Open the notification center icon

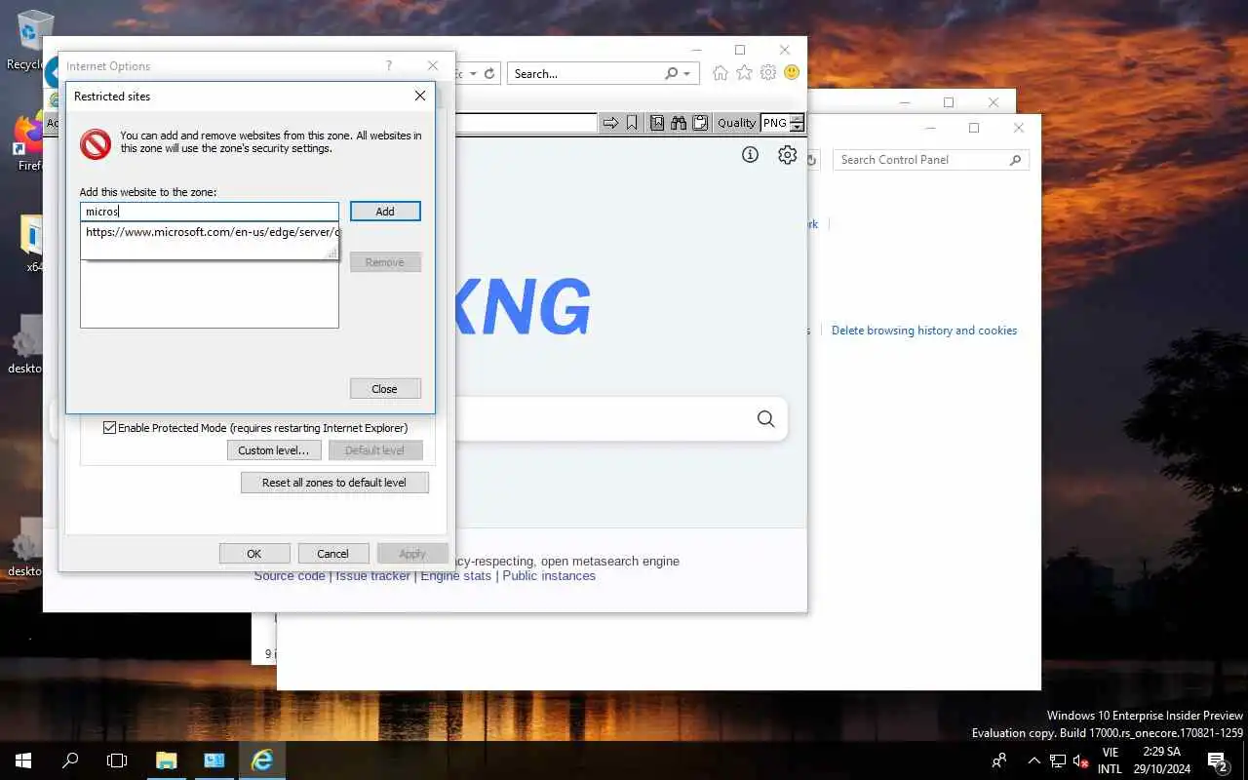point(1217,760)
